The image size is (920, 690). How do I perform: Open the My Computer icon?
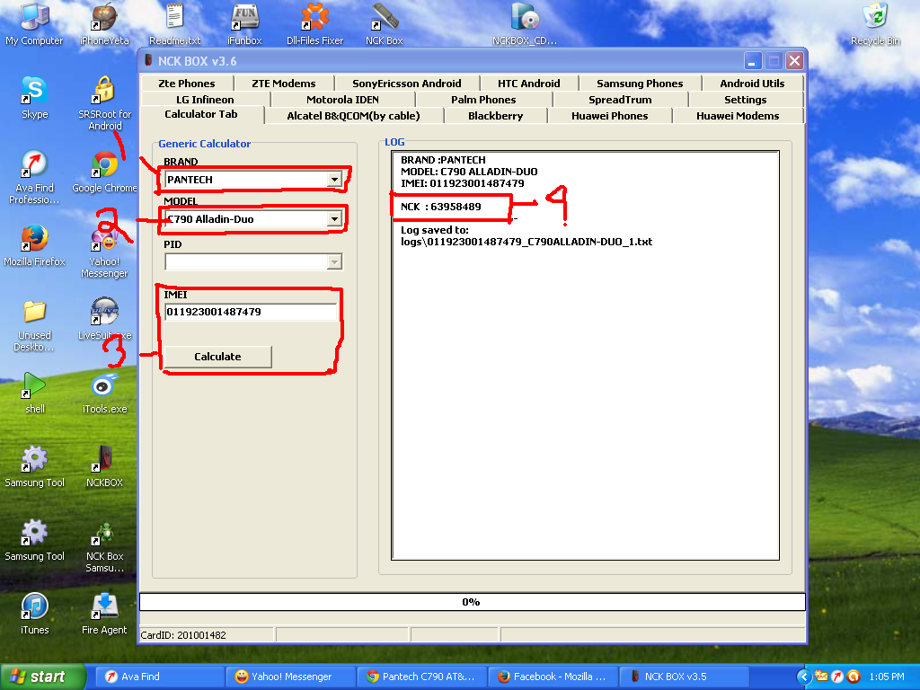tap(34, 19)
